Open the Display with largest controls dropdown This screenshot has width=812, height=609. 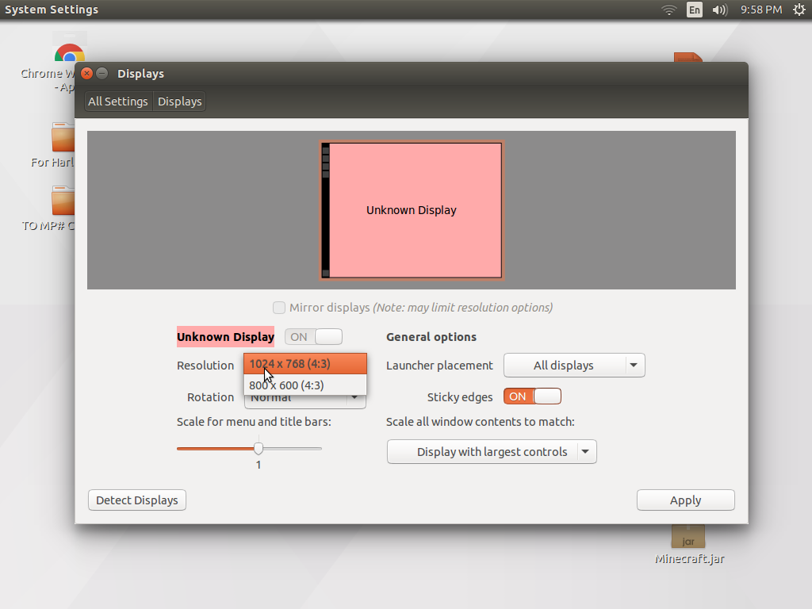[492, 452]
